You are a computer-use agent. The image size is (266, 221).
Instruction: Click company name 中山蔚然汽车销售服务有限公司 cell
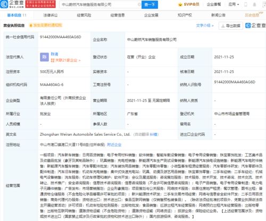pos(152,39)
